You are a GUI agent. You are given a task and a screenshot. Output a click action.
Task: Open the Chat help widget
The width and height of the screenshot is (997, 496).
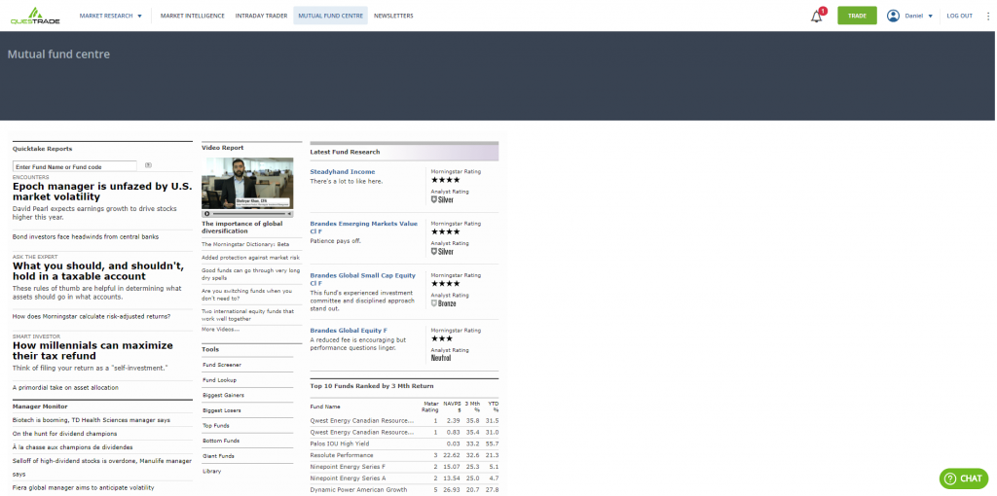click(963, 478)
